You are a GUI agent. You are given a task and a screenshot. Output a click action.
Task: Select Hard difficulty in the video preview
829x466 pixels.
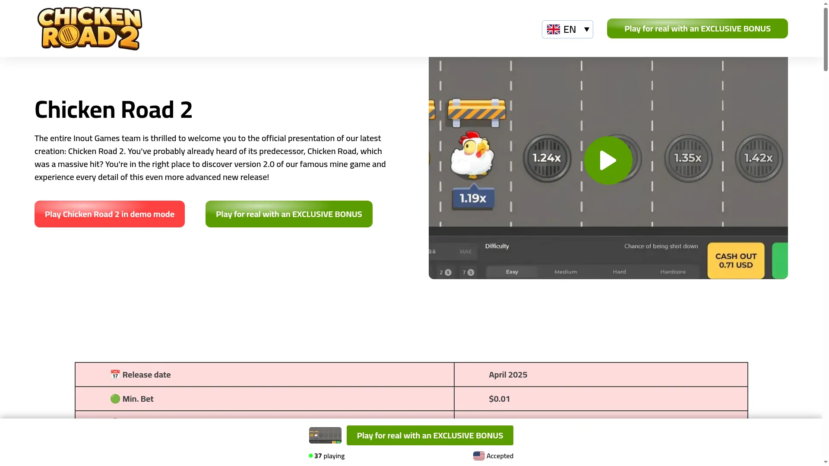pos(619,272)
